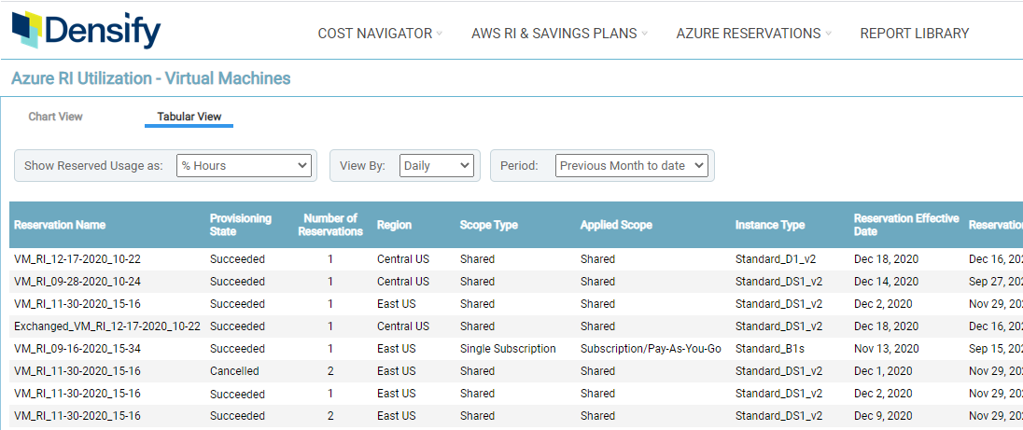
Task: Click the VM_RI_09-16-2020_15-34 reservation
Action: click(x=77, y=349)
